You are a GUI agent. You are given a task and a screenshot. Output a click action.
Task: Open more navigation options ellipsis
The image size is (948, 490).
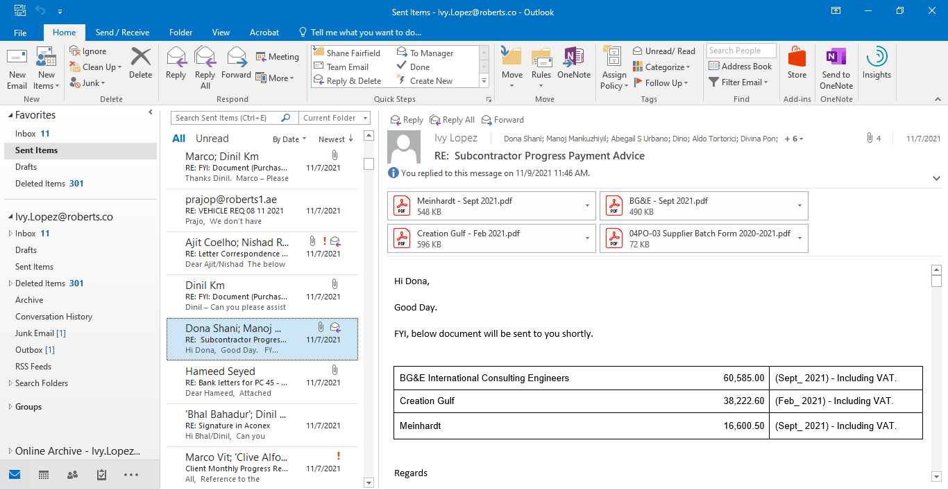point(130,475)
